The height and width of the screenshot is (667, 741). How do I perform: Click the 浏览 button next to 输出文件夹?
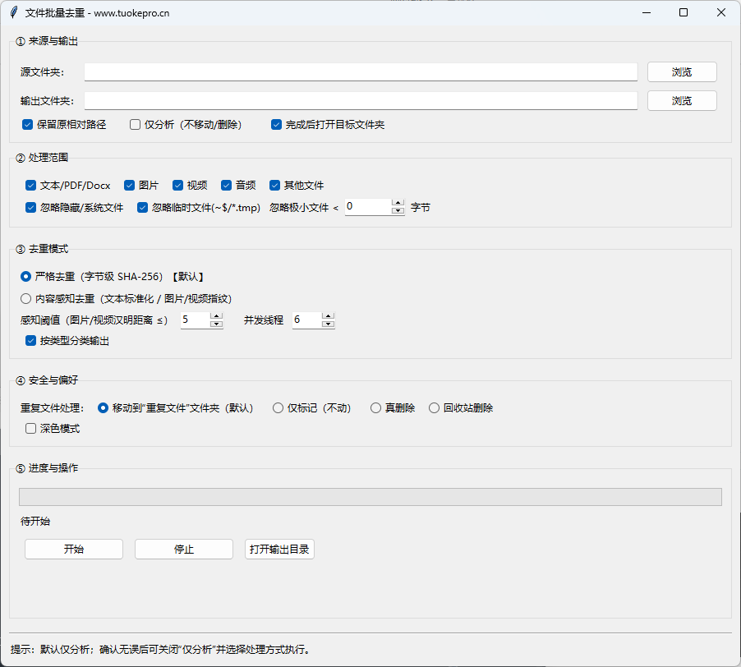pos(681,100)
